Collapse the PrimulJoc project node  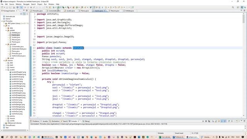click(x=2, y=21)
